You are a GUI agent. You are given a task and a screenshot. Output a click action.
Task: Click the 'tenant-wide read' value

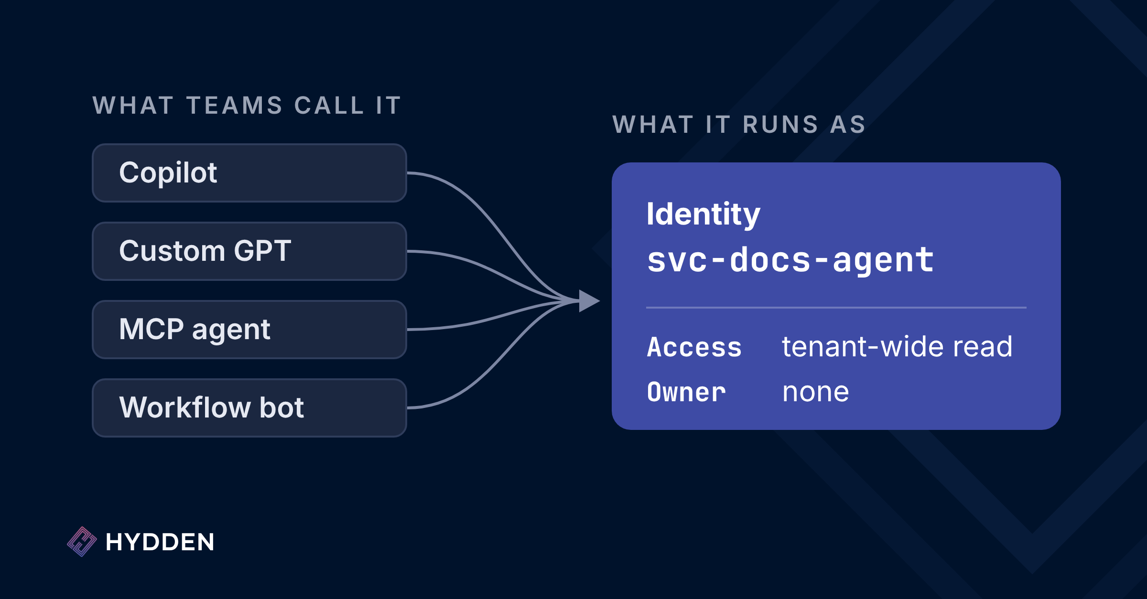(x=897, y=346)
